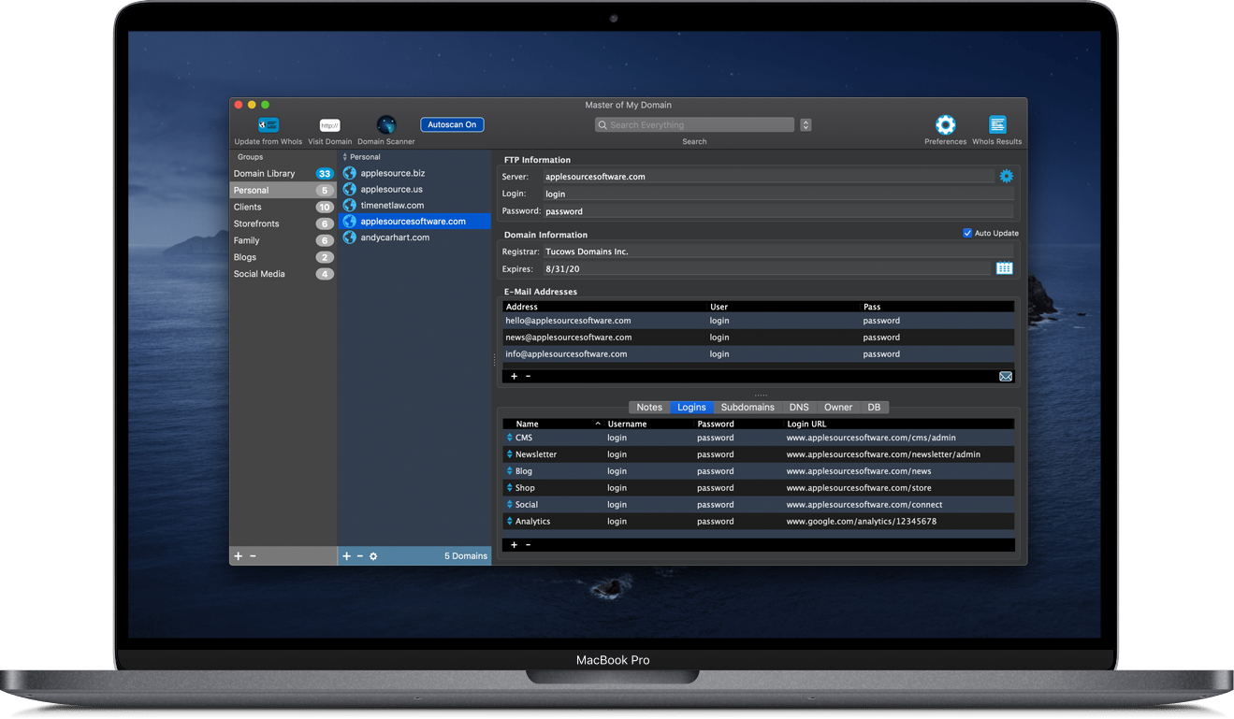This screenshot has width=1234, height=719.
Task: Uncheck the Auto Update checkbox
Action: tap(967, 233)
